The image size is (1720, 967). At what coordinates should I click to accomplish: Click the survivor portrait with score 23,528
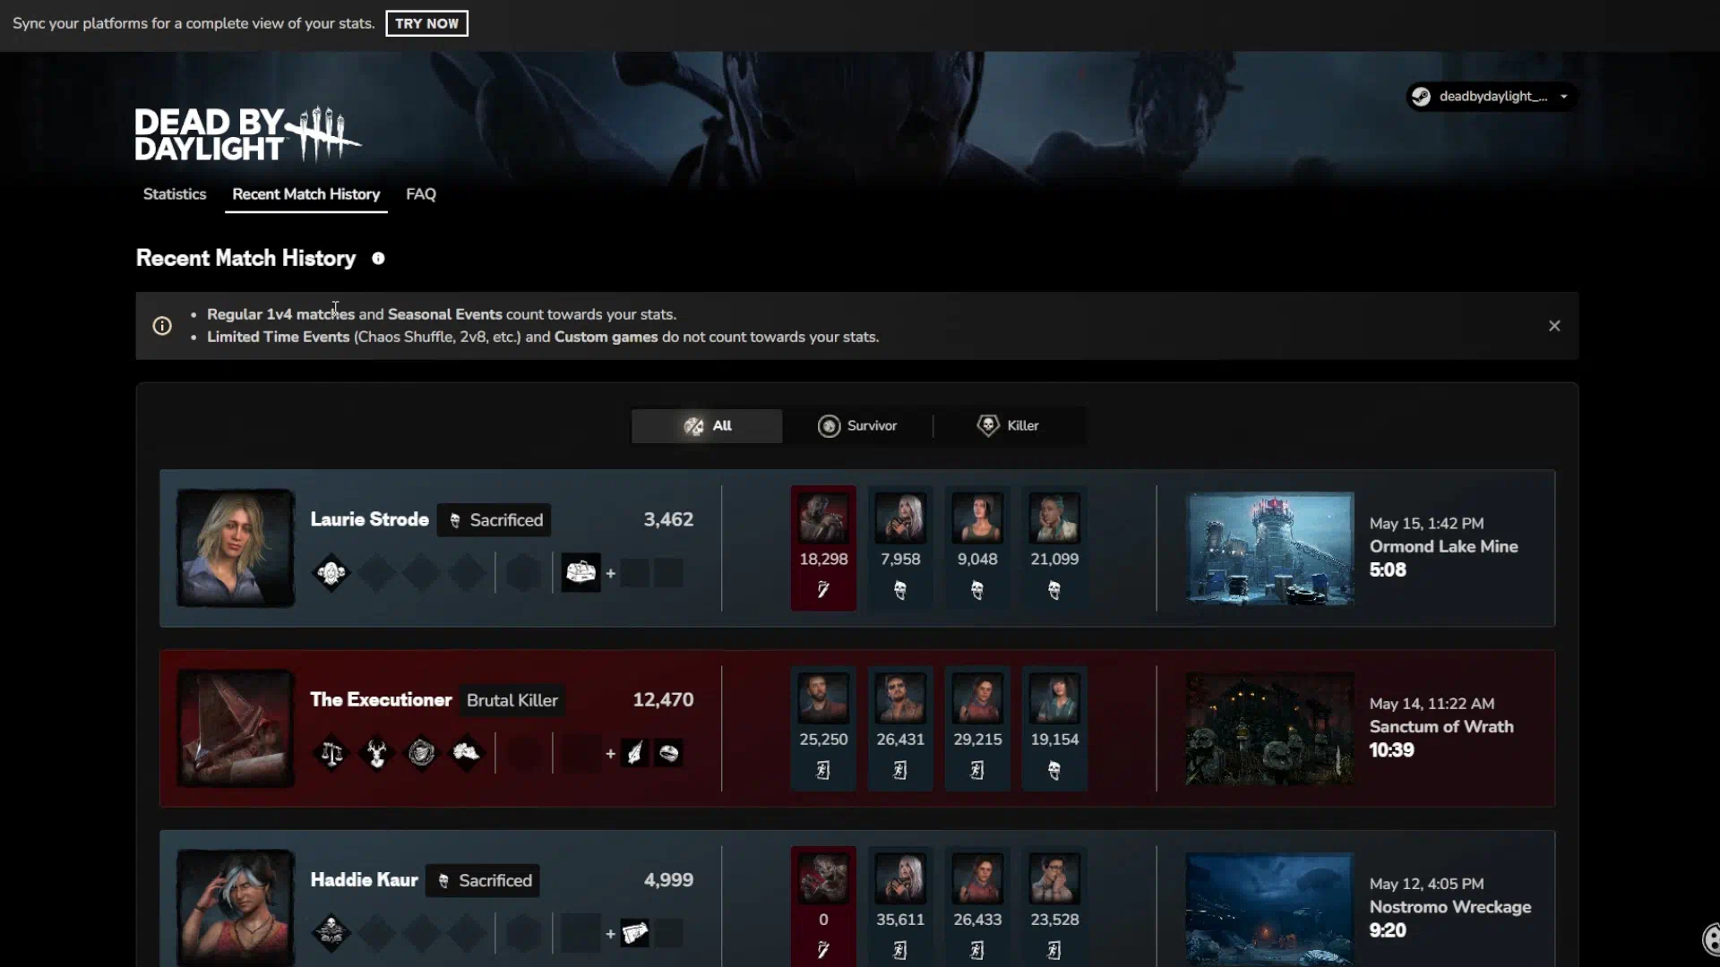tap(1054, 877)
